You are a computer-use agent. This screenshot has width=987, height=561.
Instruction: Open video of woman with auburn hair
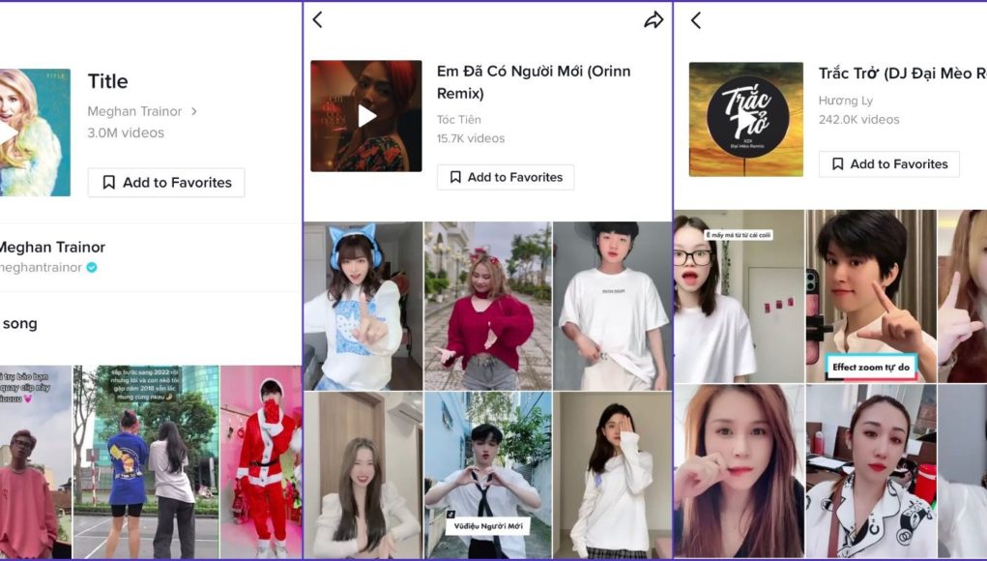[739, 471]
